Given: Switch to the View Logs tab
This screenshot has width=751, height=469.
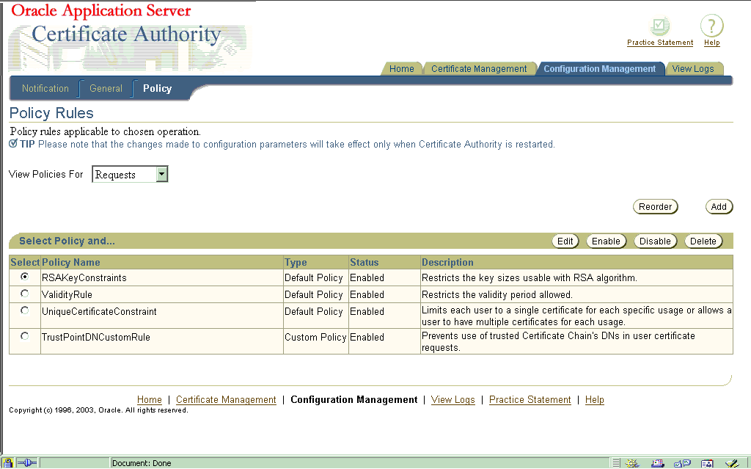Looking at the screenshot, I should (x=693, y=68).
